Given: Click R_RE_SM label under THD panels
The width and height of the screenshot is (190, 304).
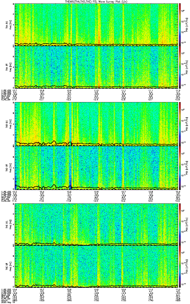Looking at the screenshot, I should [x=6, y=201].
